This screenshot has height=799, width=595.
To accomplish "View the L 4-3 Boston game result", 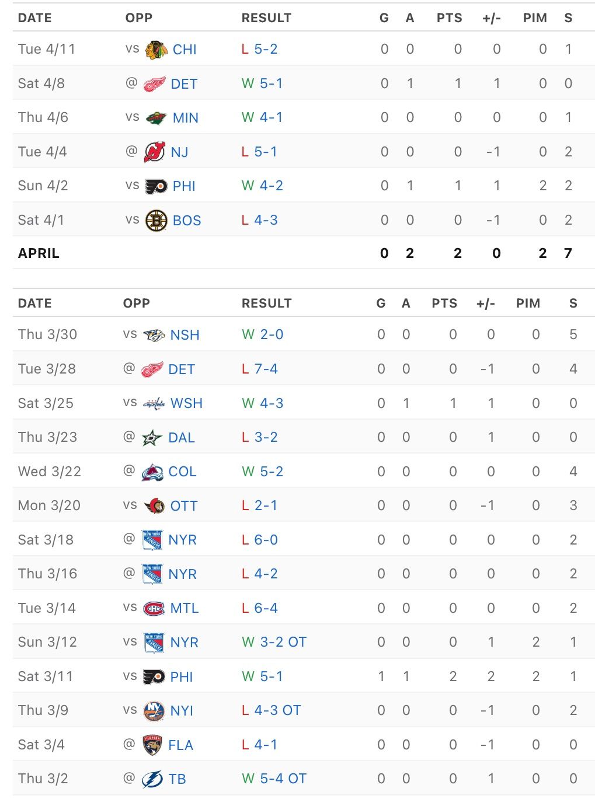I will [x=260, y=220].
